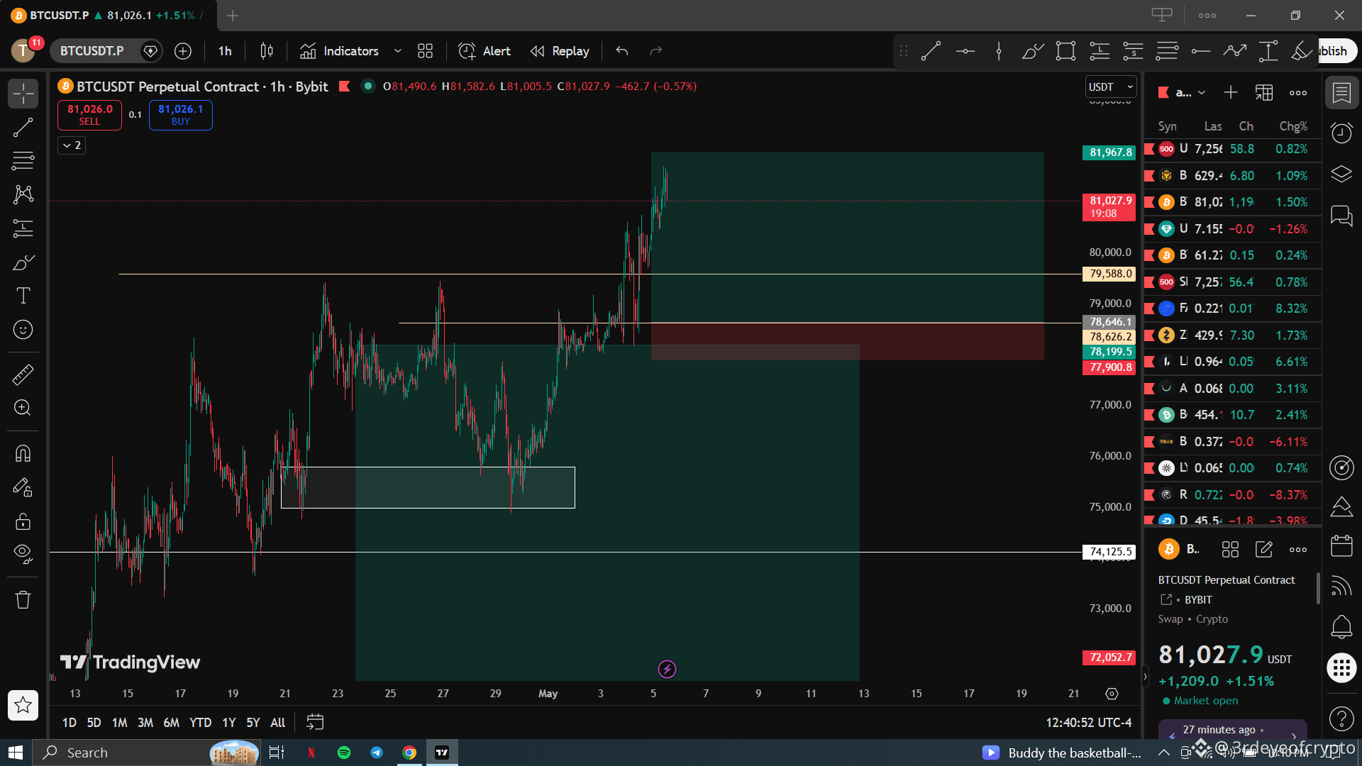
Task: Click the lightning event marker on timeline
Action: (x=667, y=669)
